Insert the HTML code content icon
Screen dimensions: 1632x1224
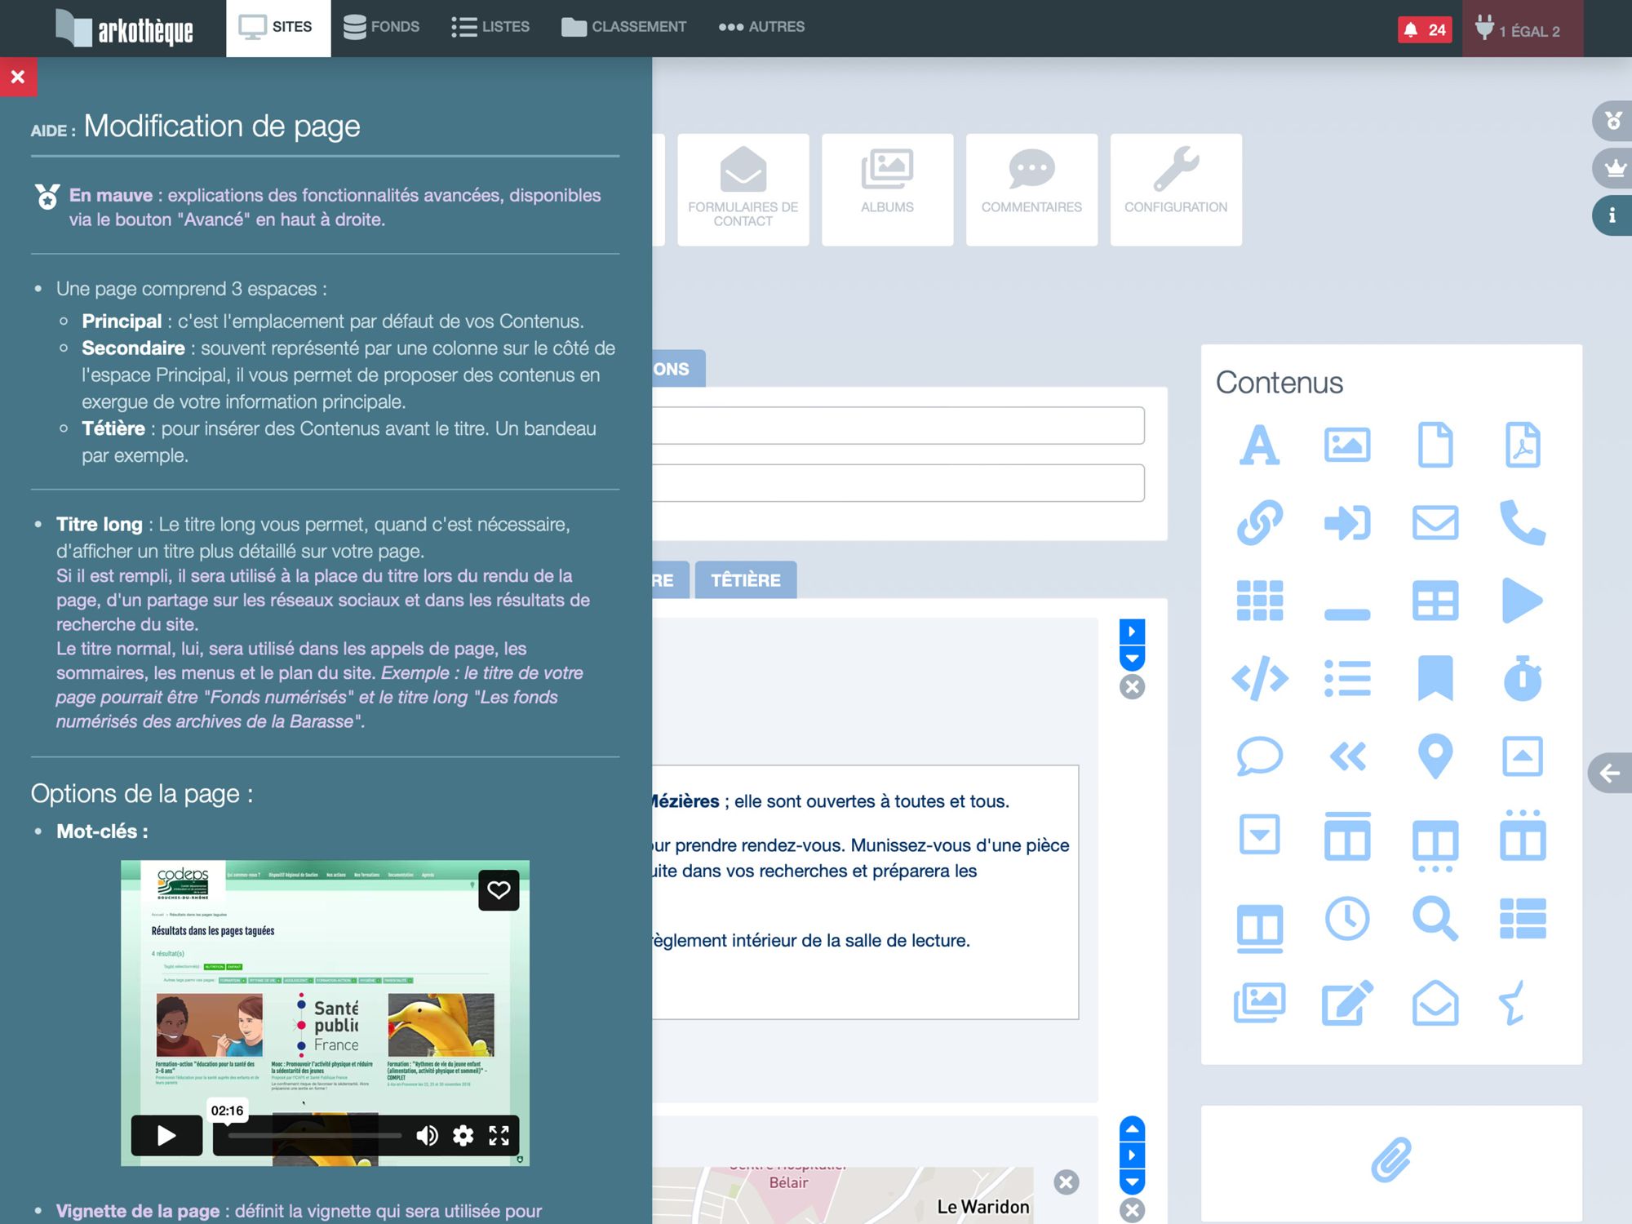point(1259,678)
